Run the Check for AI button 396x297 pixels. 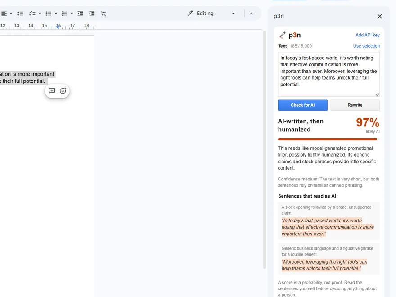pyautogui.click(x=302, y=105)
